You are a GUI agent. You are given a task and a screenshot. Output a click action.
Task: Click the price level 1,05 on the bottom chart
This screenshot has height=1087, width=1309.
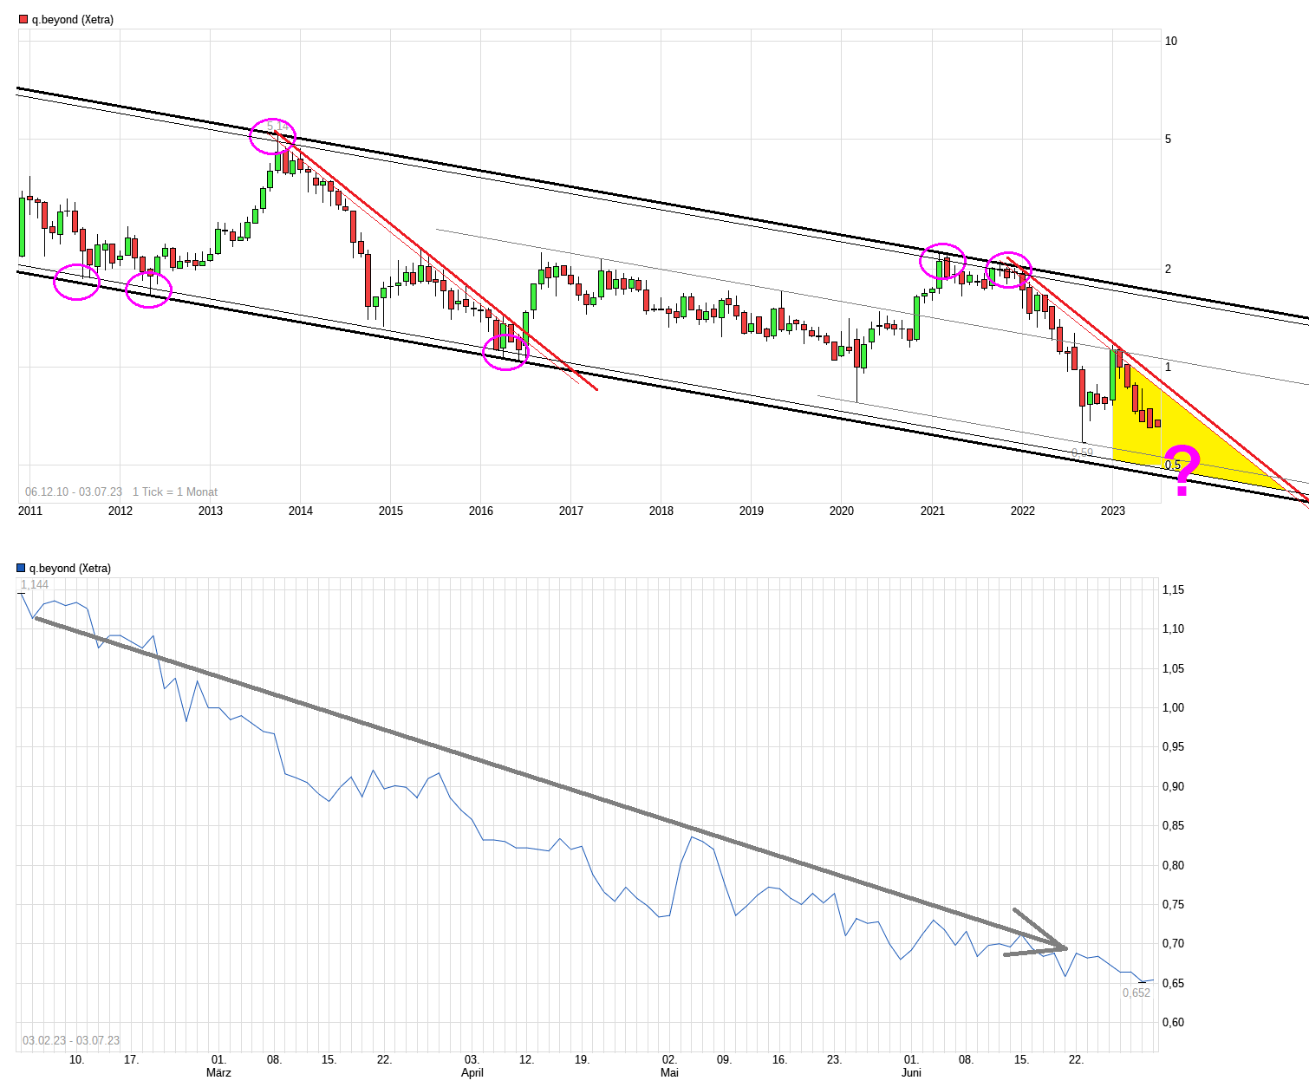tap(1173, 668)
